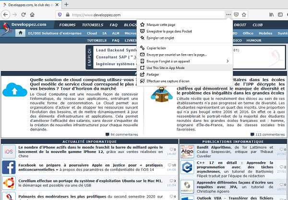Open the cloud computing article headline

[84, 84]
